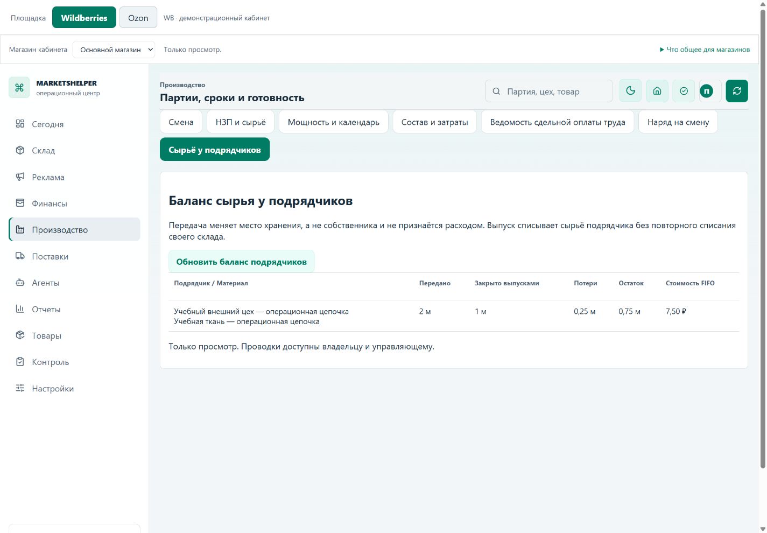
Task: Click the Поставки truck icon
Action: (x=20, y=256)
